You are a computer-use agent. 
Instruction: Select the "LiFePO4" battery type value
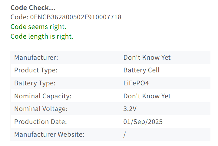(x=136, y=83)
